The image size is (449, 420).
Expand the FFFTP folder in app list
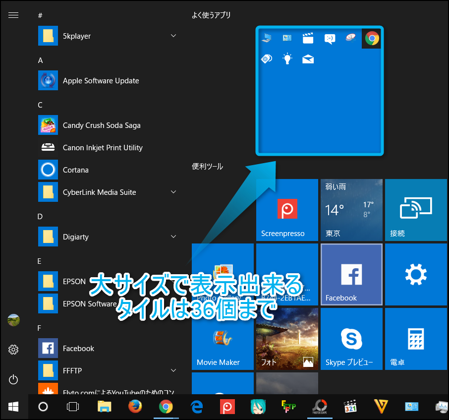click(x=173, y=370)
